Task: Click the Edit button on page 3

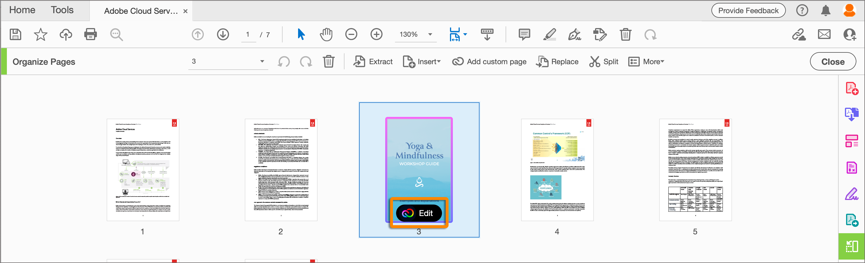Action: click(419, 213)
